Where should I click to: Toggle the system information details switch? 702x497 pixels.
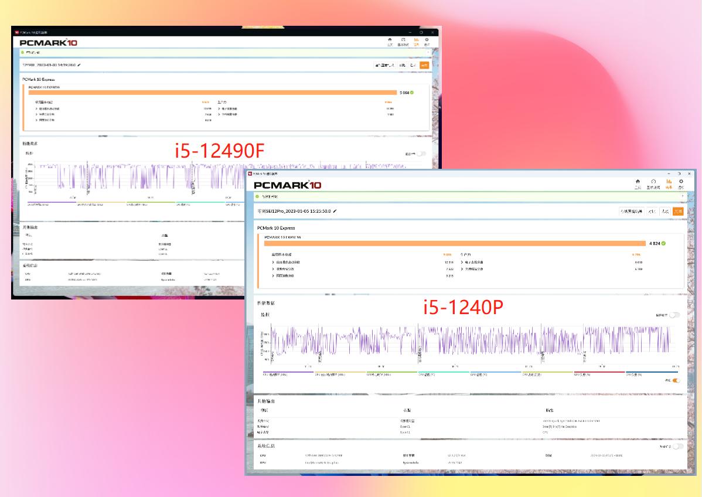click(x=678, y=447)
